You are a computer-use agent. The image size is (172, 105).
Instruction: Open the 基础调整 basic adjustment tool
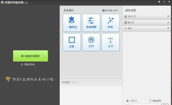(x=91, y=23)
